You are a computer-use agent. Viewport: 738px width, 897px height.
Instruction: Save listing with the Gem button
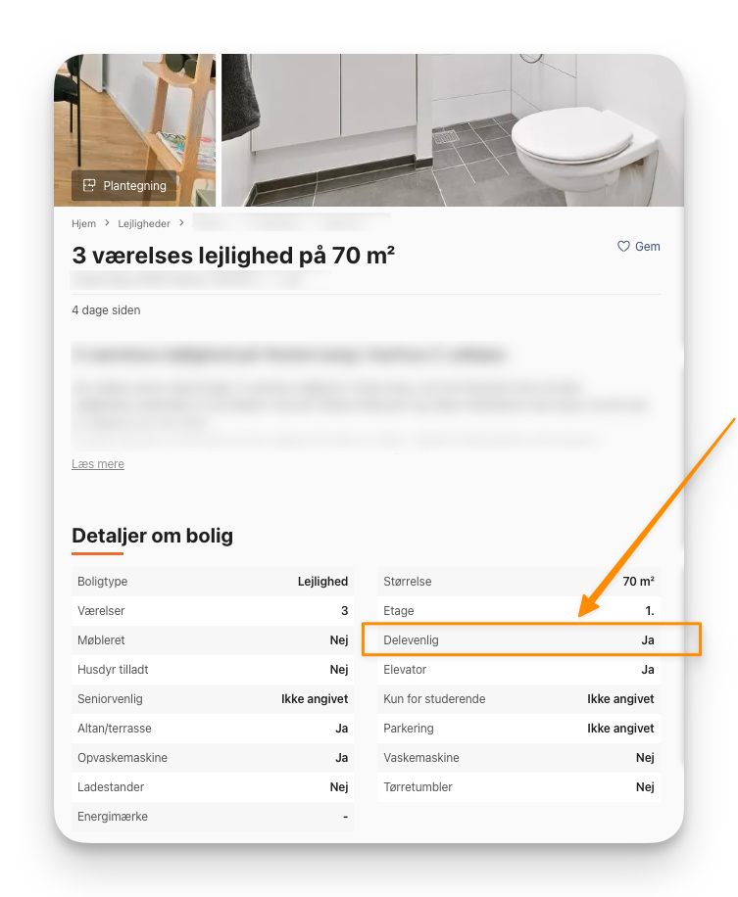point(638,247)
